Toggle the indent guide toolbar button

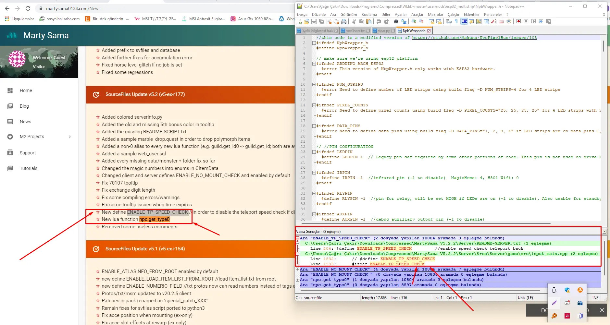[464, 21]
